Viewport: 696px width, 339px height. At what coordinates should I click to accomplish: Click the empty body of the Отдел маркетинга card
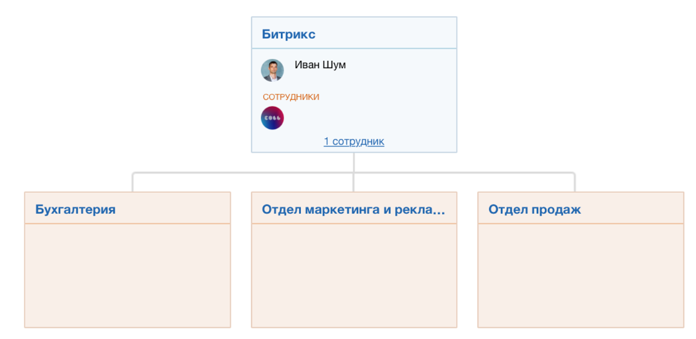pyautogui.click(x=354, y=275)
